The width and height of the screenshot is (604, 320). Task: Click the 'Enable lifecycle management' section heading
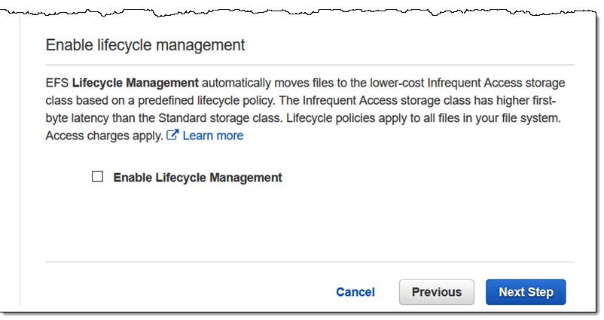click(145, 45)
